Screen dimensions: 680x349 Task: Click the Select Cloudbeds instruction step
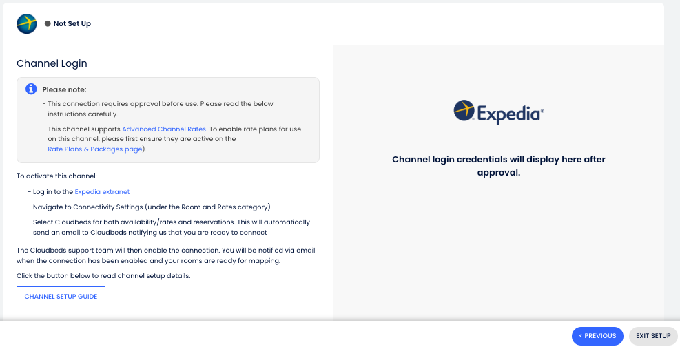[x=171, y=227]
